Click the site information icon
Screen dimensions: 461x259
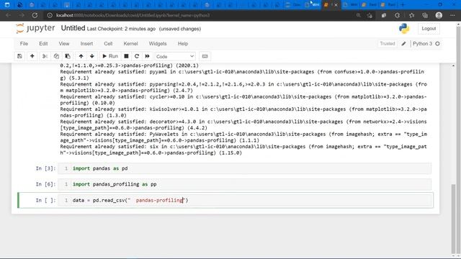tap(50, 15)
